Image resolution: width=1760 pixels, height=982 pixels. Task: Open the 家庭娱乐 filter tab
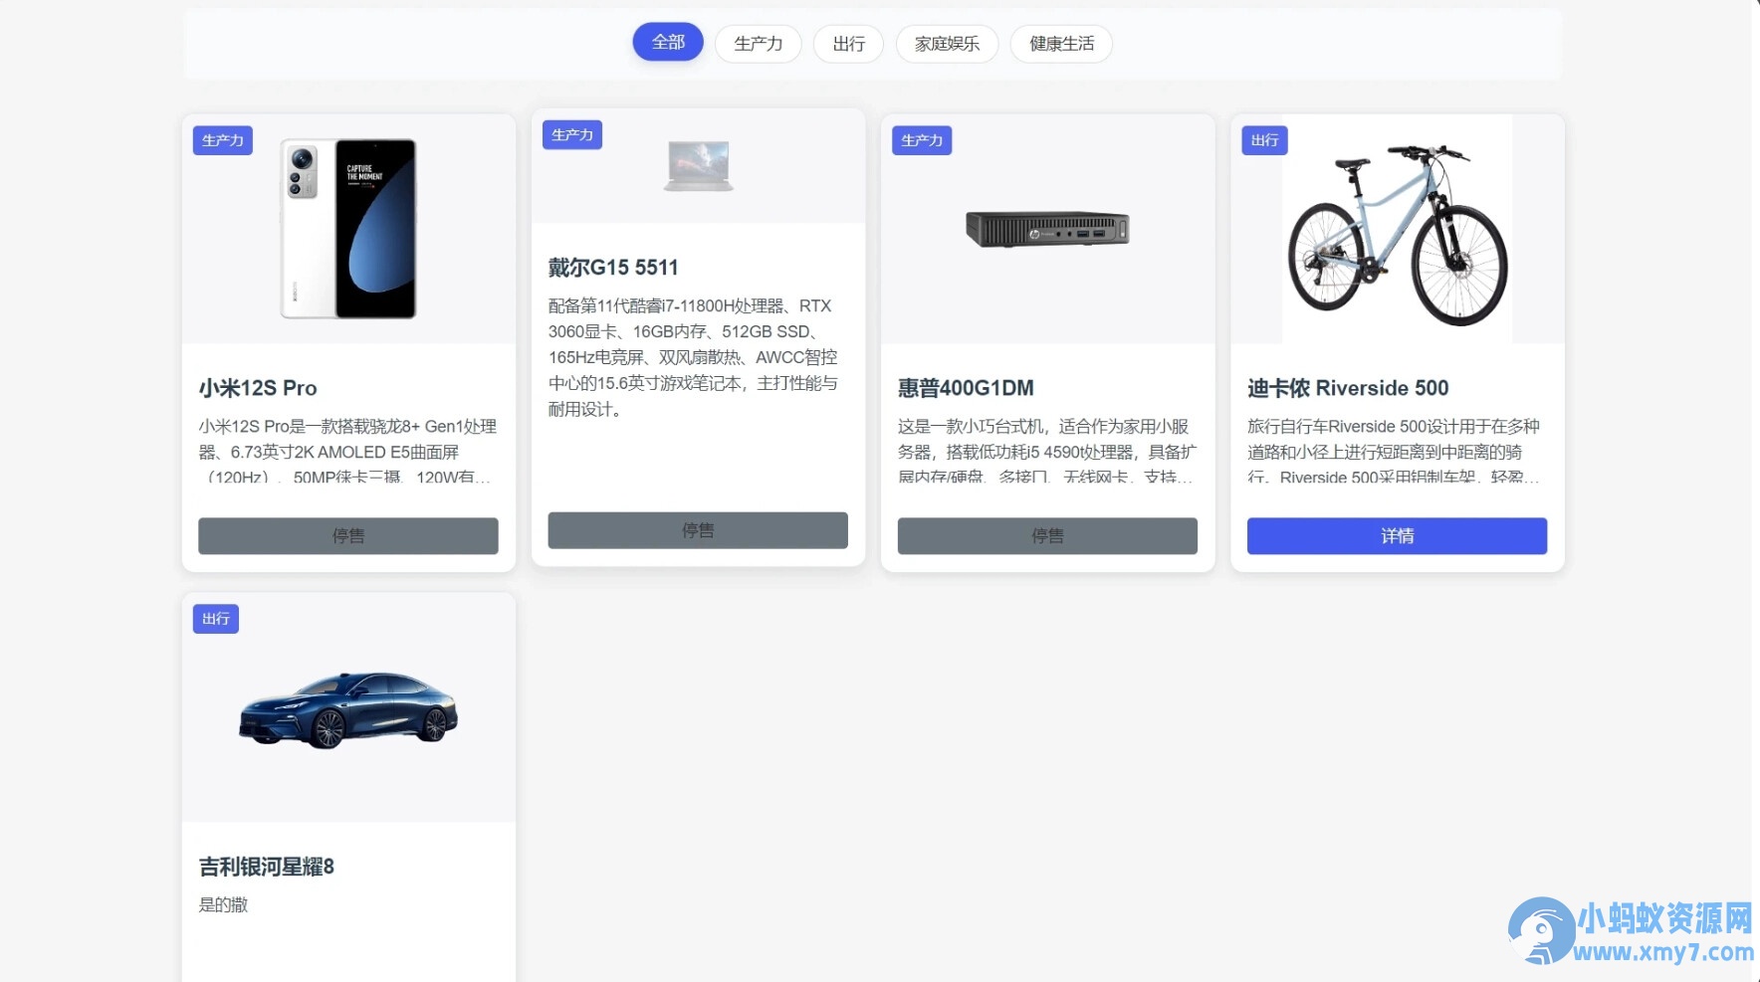947,44
